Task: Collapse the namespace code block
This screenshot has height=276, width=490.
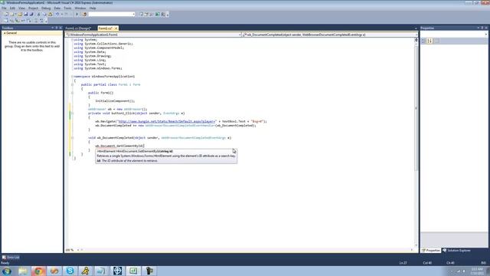Action: [72, 77]
